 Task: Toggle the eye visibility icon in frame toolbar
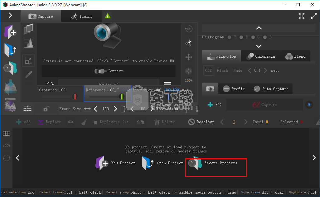tap(70, 122)
